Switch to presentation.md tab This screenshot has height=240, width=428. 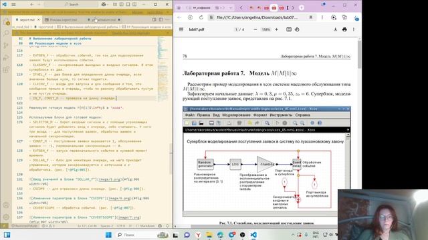point(104,20)
